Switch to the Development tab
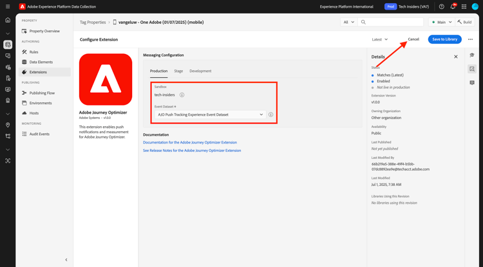The width and height of the screenshot is (483, 267). point(200,71)
